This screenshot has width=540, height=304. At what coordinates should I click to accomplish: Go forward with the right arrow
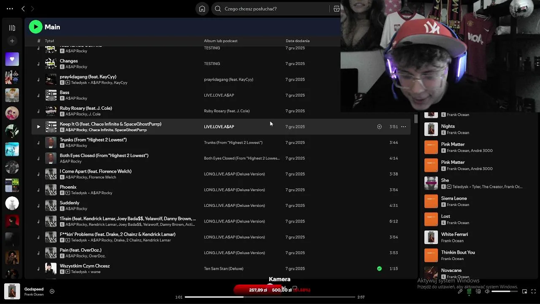pos(32,8)
